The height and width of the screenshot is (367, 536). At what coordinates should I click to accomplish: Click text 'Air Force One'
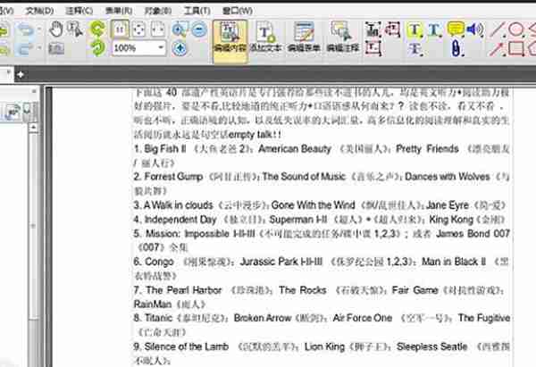(363, 318)
